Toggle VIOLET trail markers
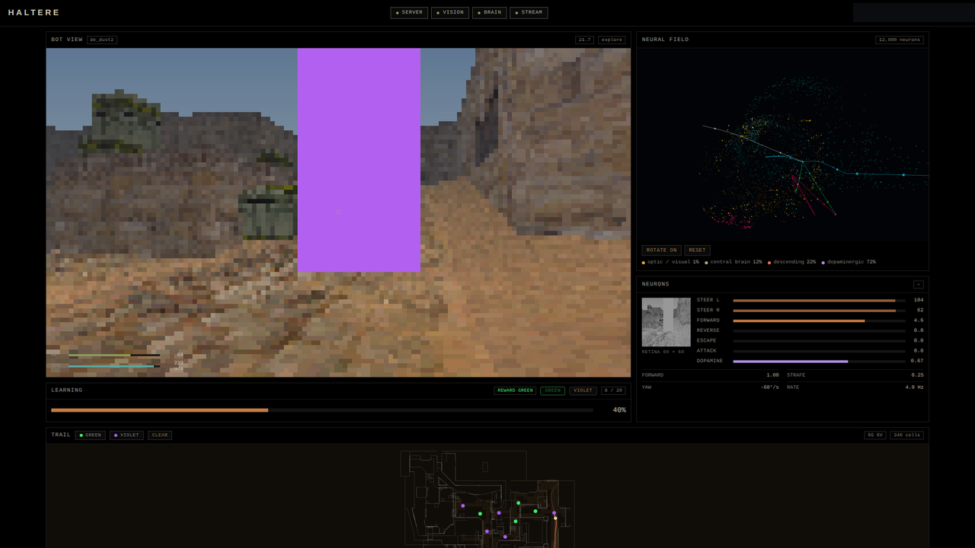The image size is (975, 548). pyautogui.click(x=126, y=435)
